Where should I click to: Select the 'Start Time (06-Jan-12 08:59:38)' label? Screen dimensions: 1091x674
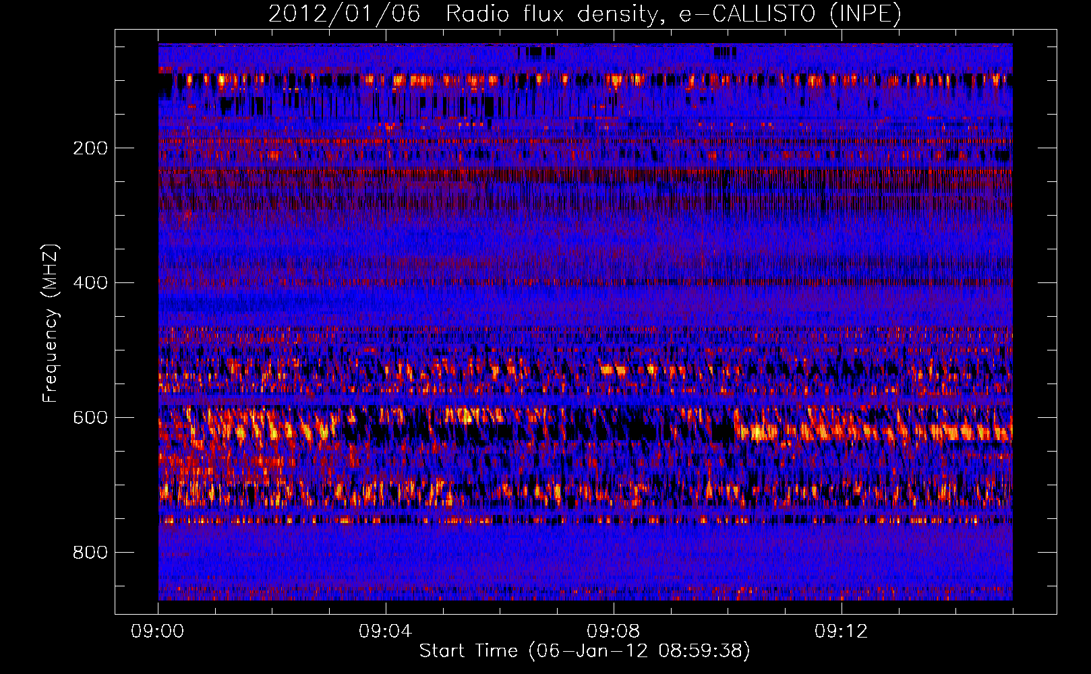point(585,651)
